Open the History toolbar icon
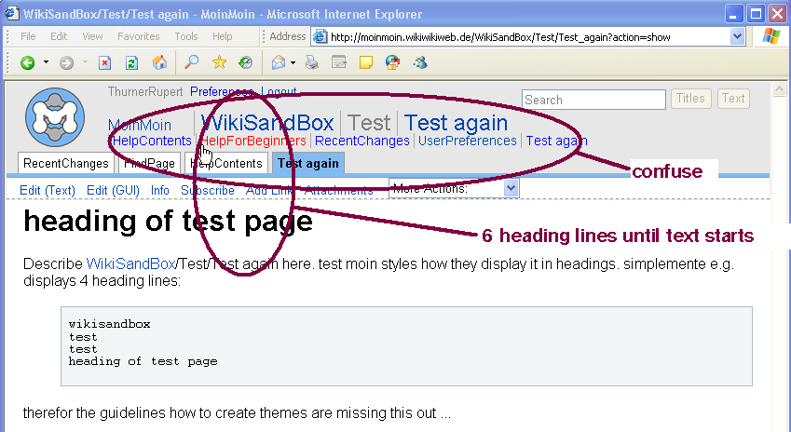The width and height of the screenshot is (791, 432). (246, 62)
